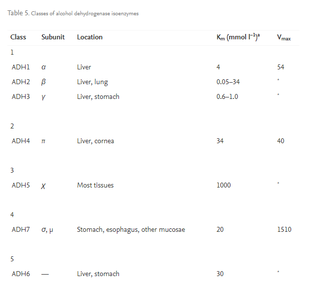This screenshot has width=329, height=282.
Task: Select the Subunit column header
Action: coord(53,37)
